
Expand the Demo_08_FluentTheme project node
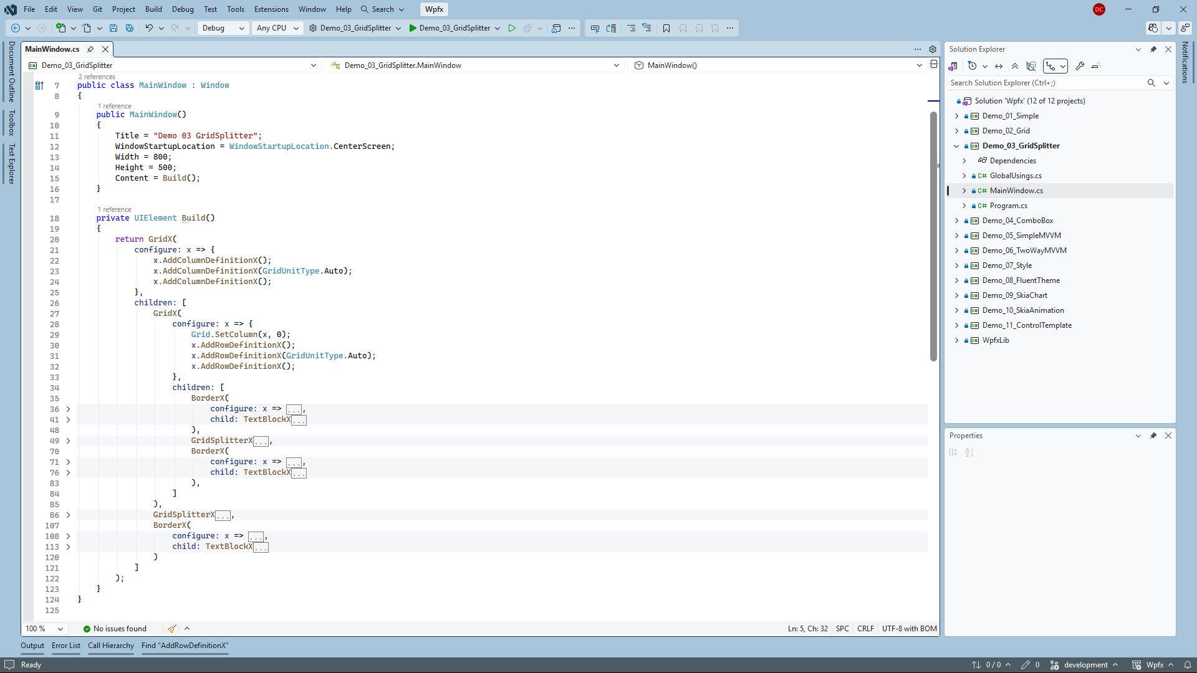[957, 280]
